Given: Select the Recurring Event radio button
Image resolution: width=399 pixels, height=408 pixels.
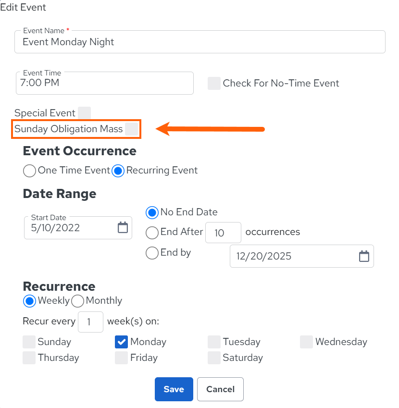Looking at the screenshot, I should [118, 171].
